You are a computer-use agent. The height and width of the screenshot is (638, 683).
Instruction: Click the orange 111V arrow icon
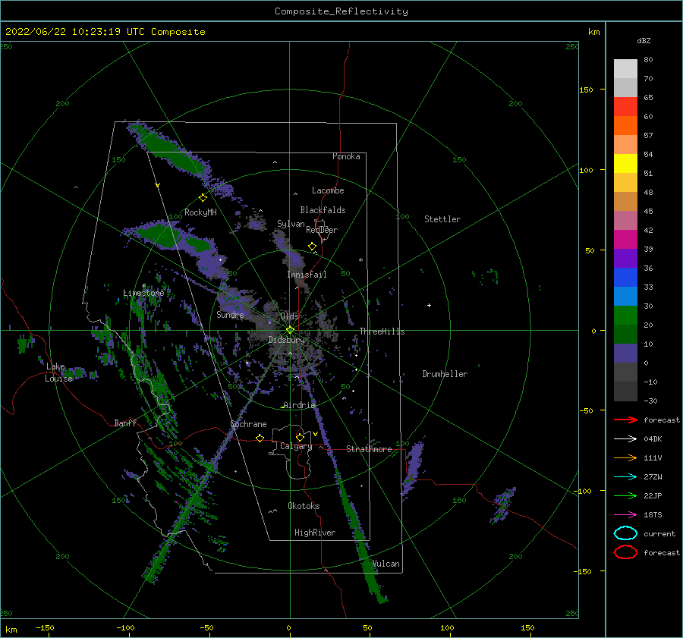pyautogui.click(x=625, y=457)
